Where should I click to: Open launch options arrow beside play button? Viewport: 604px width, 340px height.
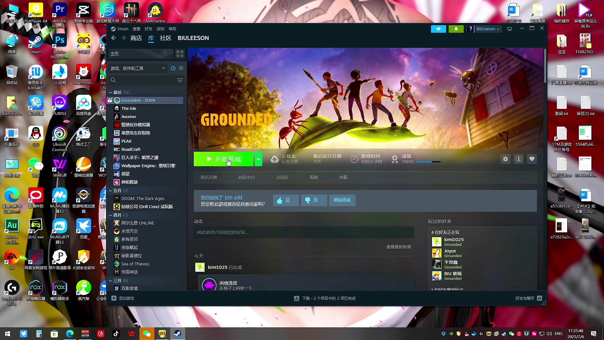pos(258,159)
